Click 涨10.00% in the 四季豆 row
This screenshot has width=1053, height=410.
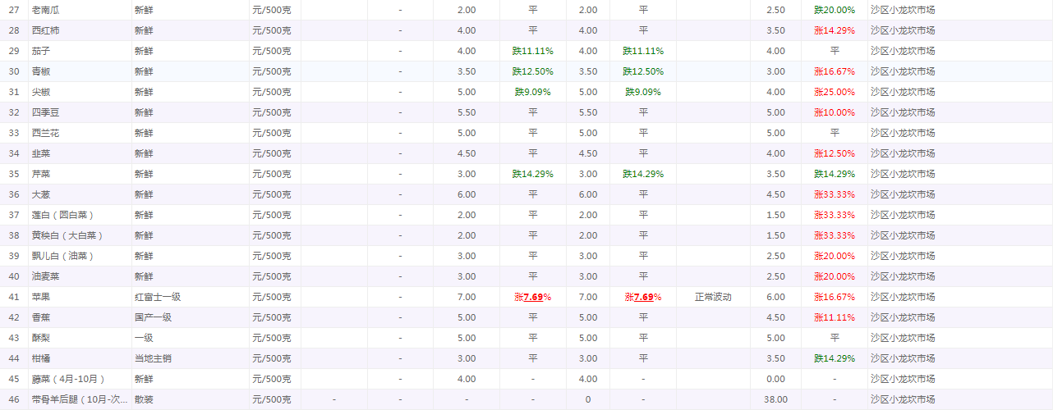(835, 112)
